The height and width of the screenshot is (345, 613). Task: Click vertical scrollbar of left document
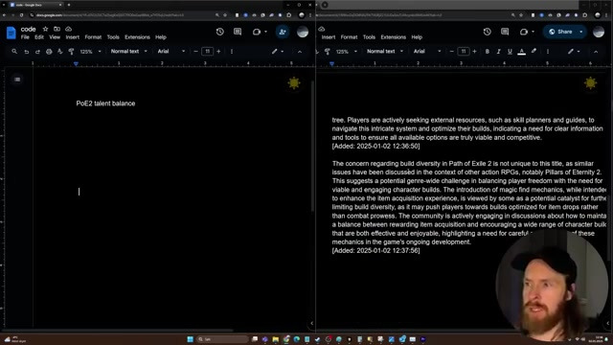[x=312, y=147]
